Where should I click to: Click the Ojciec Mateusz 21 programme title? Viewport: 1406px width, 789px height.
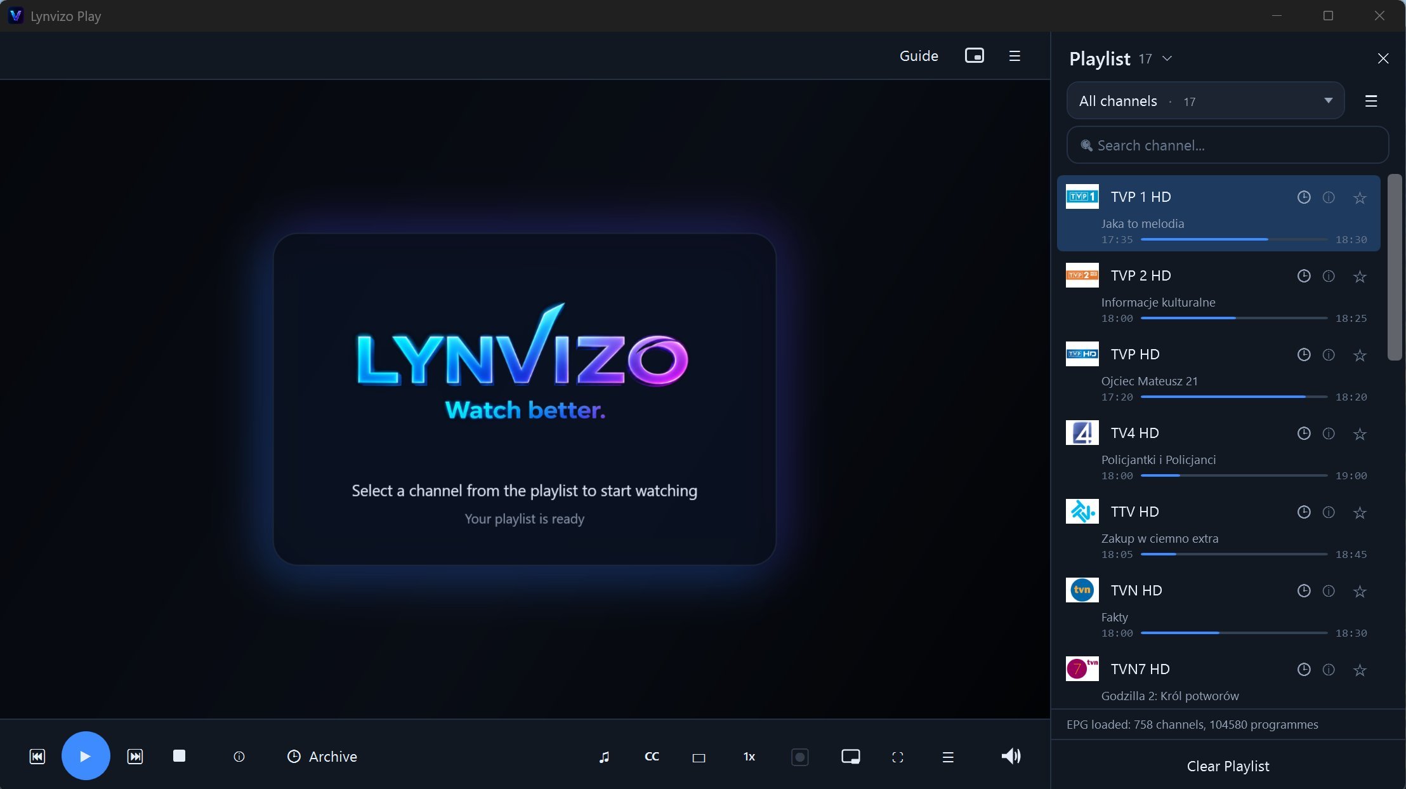(1150, 381)
